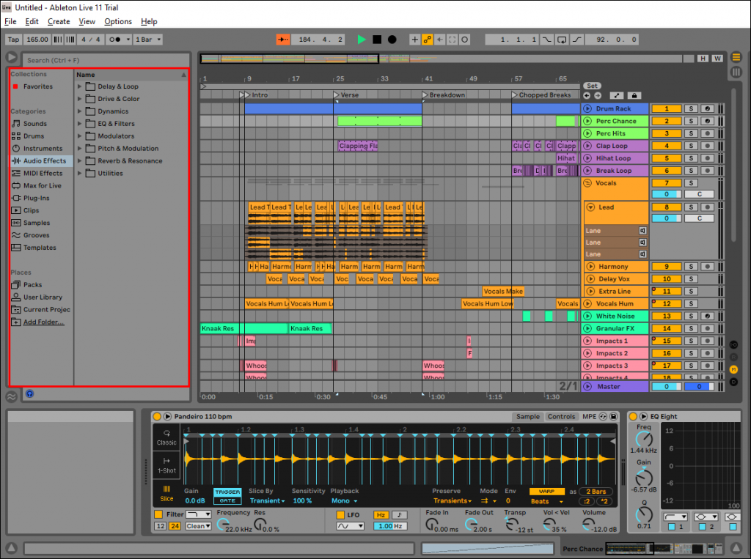Solo the Clap Loop track
The width and height of the screenshot is (751, 559).
click(691, 146)
